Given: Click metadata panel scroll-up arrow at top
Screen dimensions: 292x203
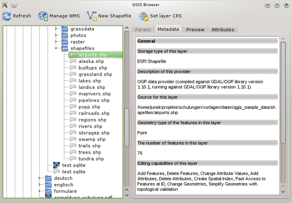Looking at the screenshot, I should (283, 39).
